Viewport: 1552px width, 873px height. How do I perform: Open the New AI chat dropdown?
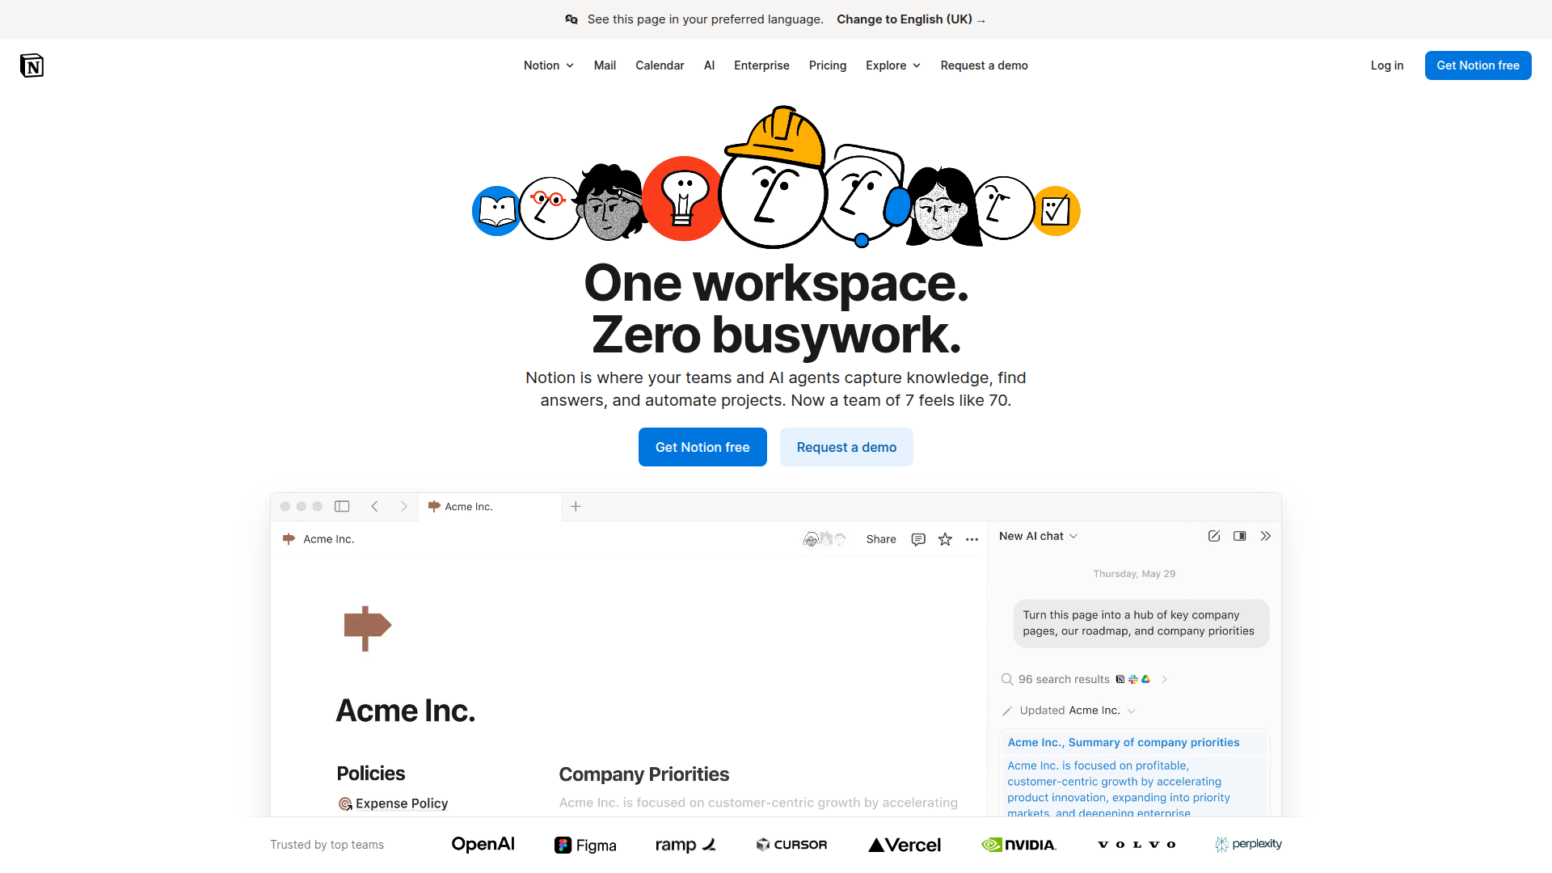point(1039,536)
